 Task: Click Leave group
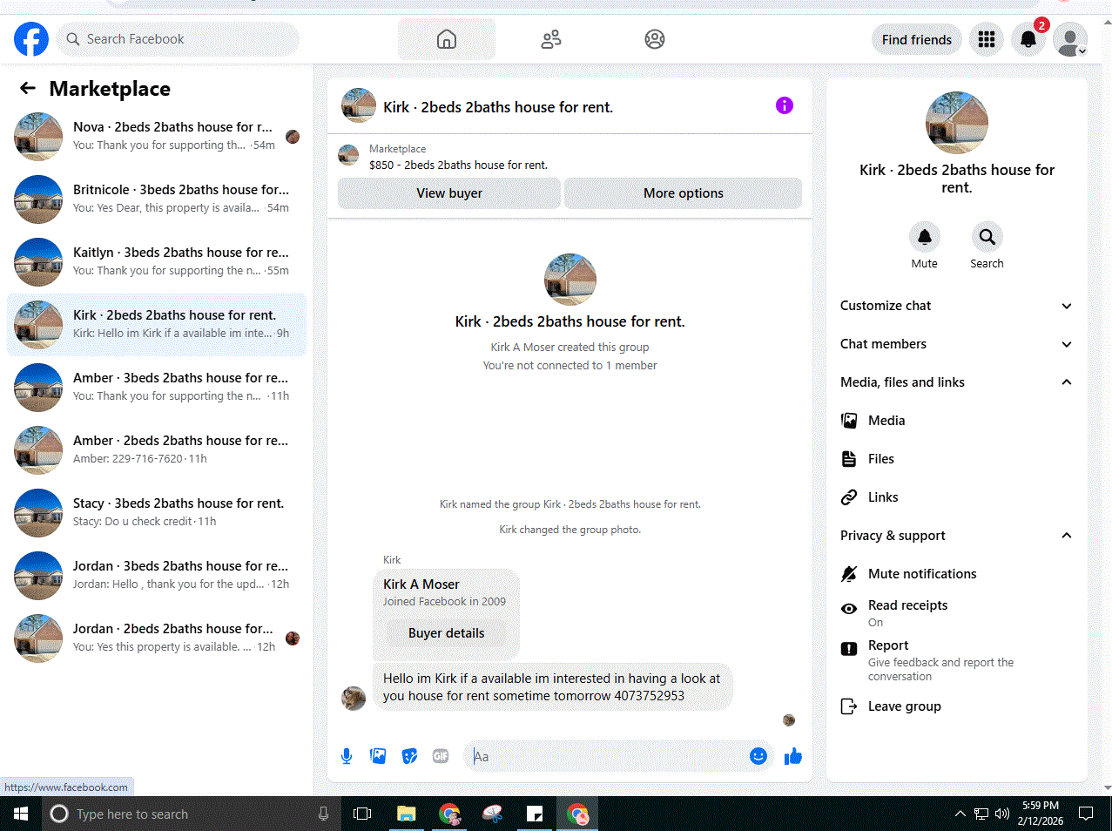[956, 706]
